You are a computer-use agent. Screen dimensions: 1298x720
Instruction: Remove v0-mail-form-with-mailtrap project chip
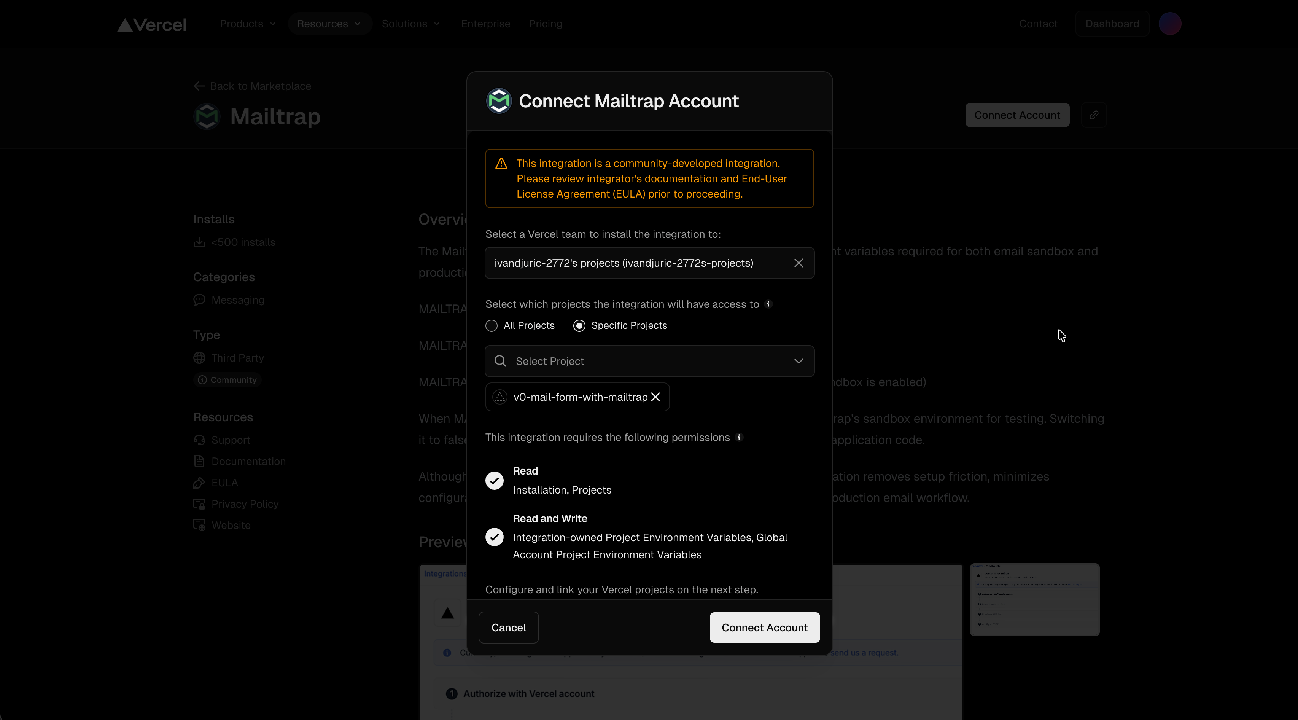[x=655, y=397]
